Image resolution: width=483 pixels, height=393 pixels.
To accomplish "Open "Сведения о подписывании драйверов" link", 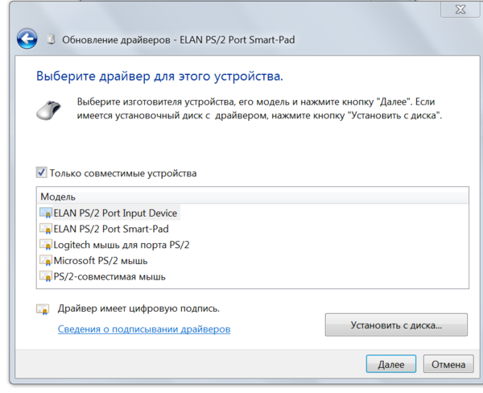I will 144,329.
